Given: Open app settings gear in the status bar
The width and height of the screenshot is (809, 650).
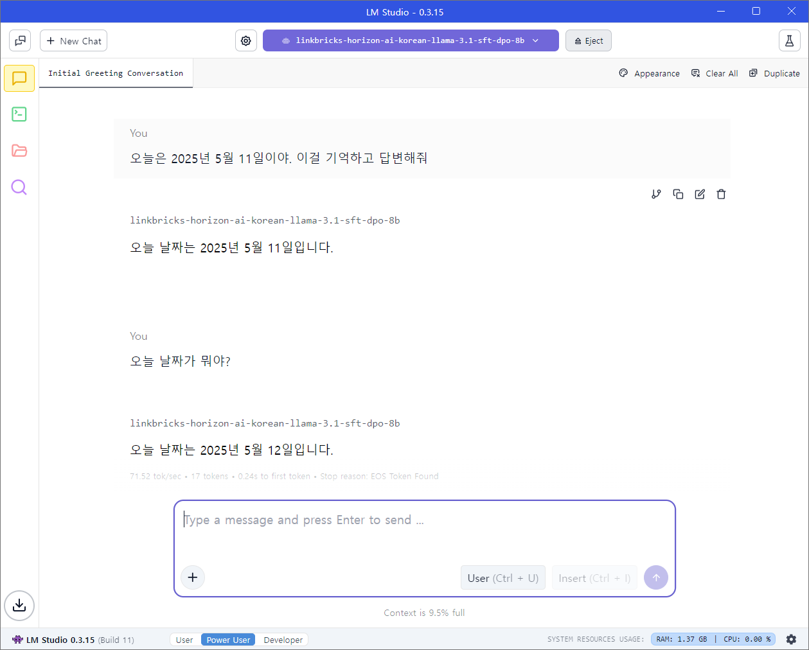Looking at the screenshot, I should pyautogui.click(x=792, y=640).
